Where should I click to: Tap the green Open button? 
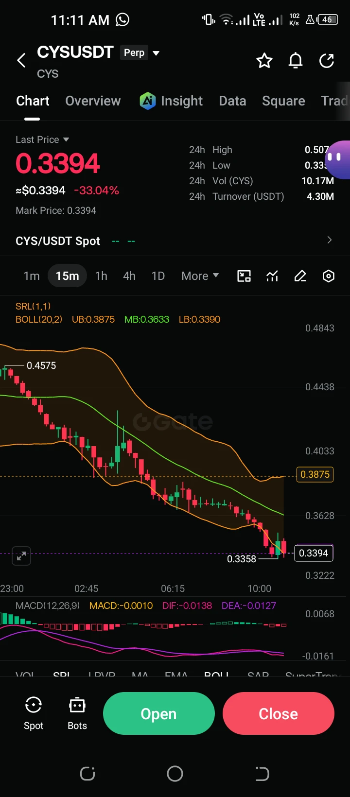click(x=158, y=713)
